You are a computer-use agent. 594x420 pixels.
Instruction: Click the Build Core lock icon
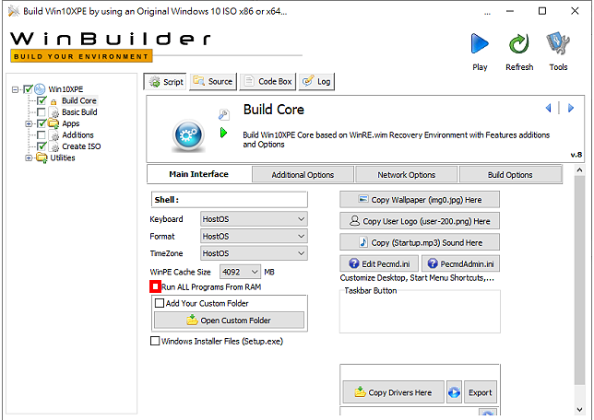click(x=53, y=101)
